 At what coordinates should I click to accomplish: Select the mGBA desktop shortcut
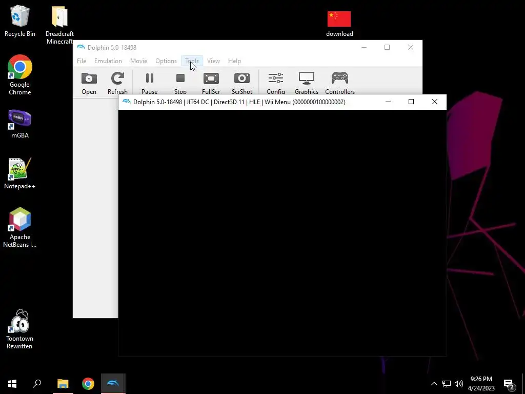[x=20, y=124]
